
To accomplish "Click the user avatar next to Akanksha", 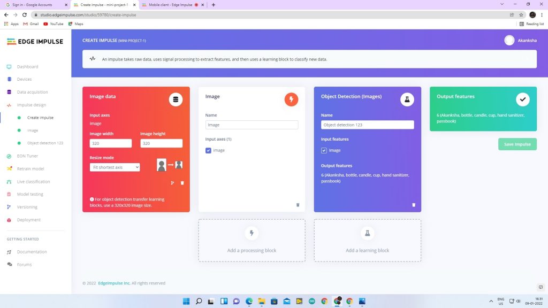I will [x=509, y=40].
